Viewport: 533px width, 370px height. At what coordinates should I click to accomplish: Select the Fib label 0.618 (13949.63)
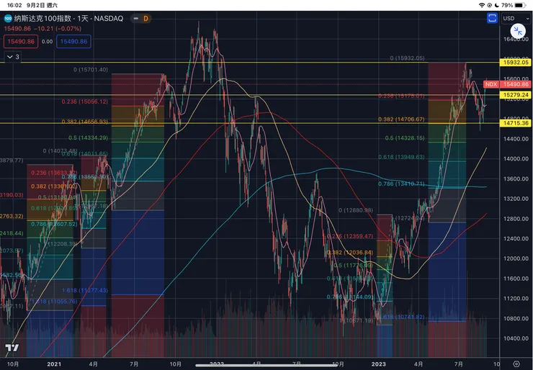coord(401,157)
